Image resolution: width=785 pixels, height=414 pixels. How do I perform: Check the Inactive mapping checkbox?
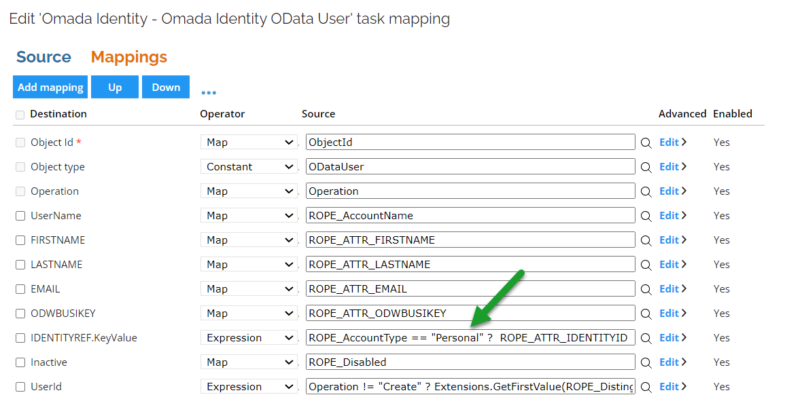coord(20,362)
